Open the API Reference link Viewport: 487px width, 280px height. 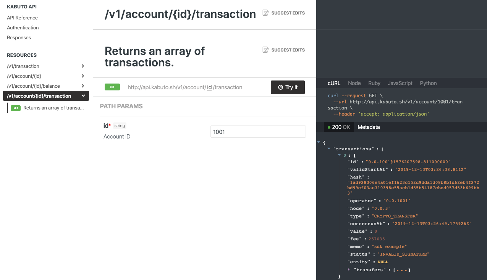tap(22, 18)
